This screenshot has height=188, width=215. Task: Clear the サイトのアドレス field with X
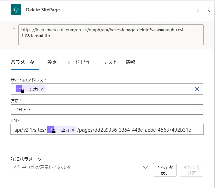click(x=197, y=89)
